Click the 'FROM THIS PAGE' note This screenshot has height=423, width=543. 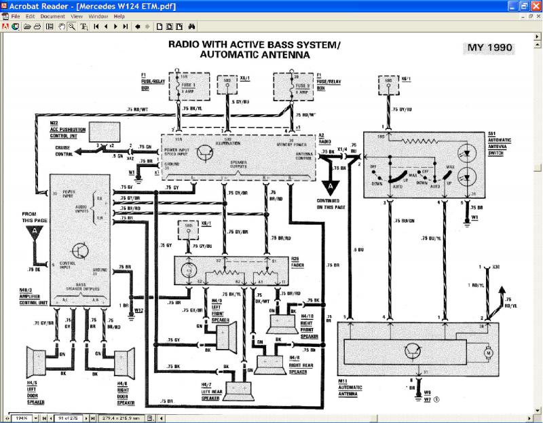pos(35,217)
